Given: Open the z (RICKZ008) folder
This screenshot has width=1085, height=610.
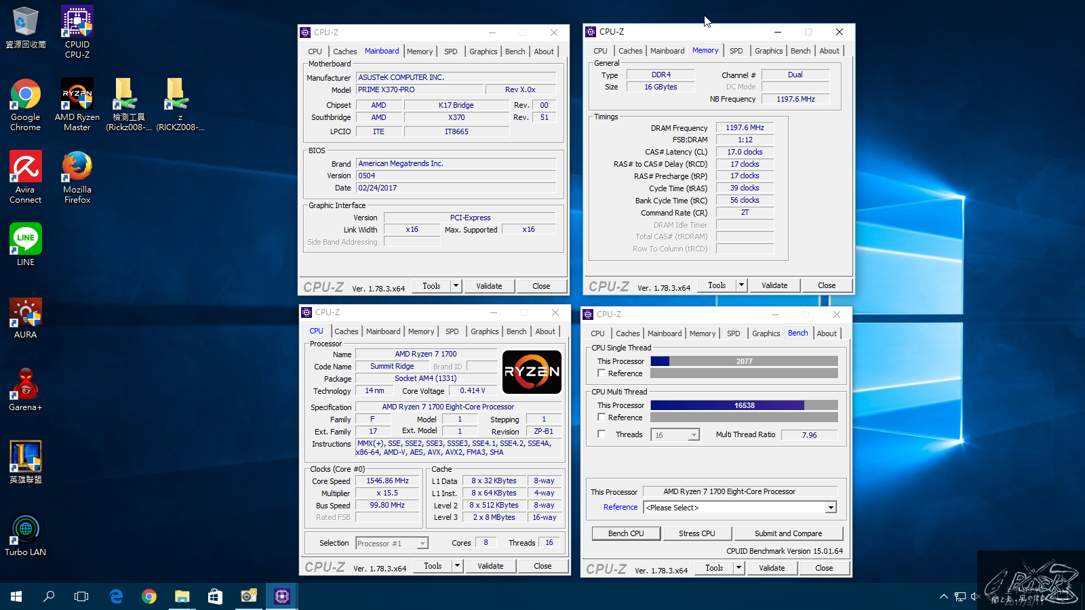Looking at the screenshot, I should [180, 105].
